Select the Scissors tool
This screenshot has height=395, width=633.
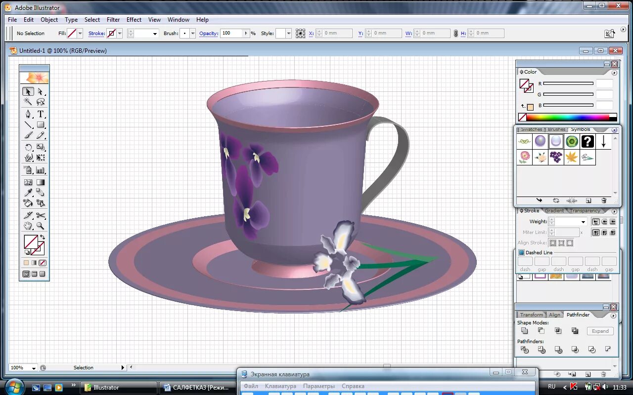coord(41,215)
